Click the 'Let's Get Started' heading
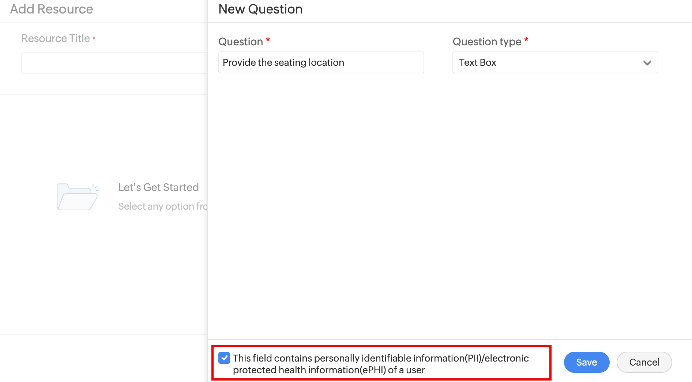 [x=158, y=187]
